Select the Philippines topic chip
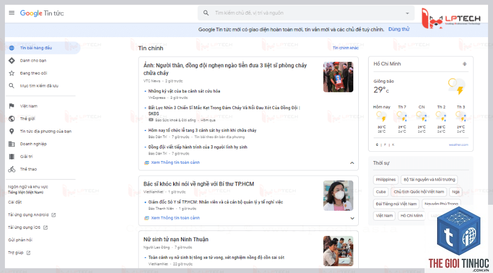The height and width of the screenshot is (273, 493). (386, 180)
